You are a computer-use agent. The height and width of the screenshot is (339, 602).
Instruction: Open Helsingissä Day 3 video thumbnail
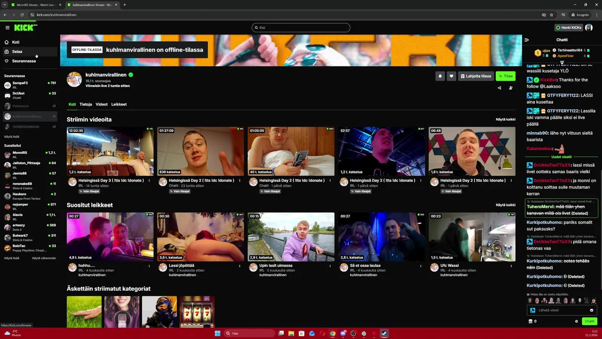[x=110, y=151]
